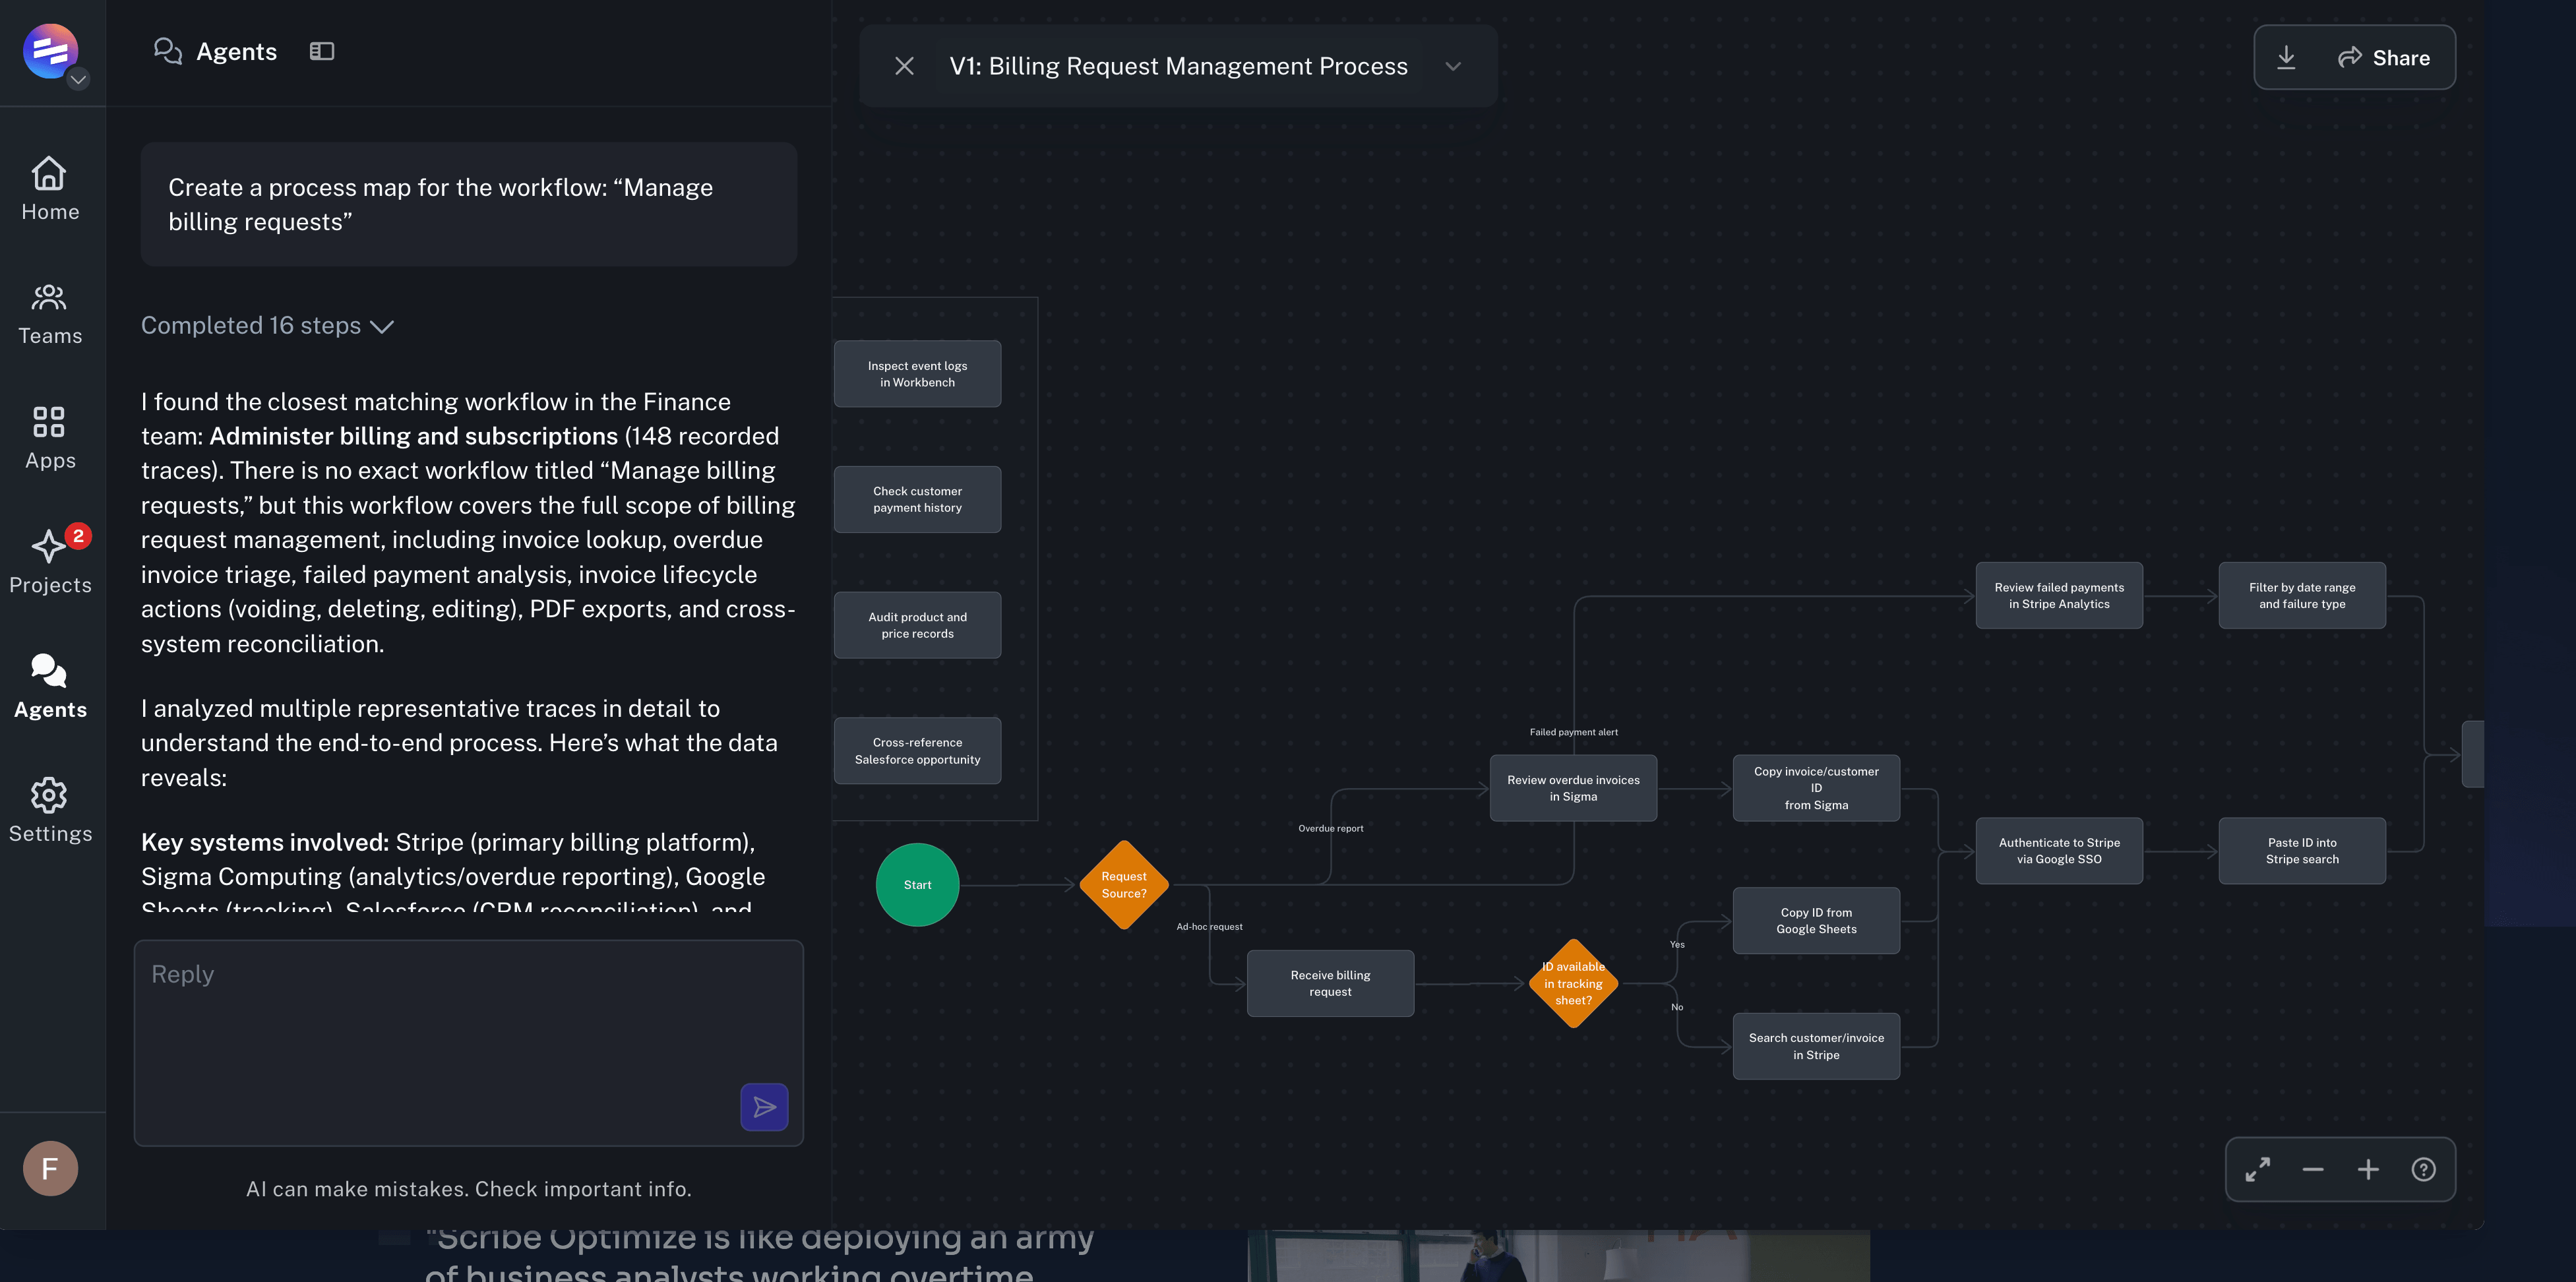Select Filter by date range node

[2302, 596]
